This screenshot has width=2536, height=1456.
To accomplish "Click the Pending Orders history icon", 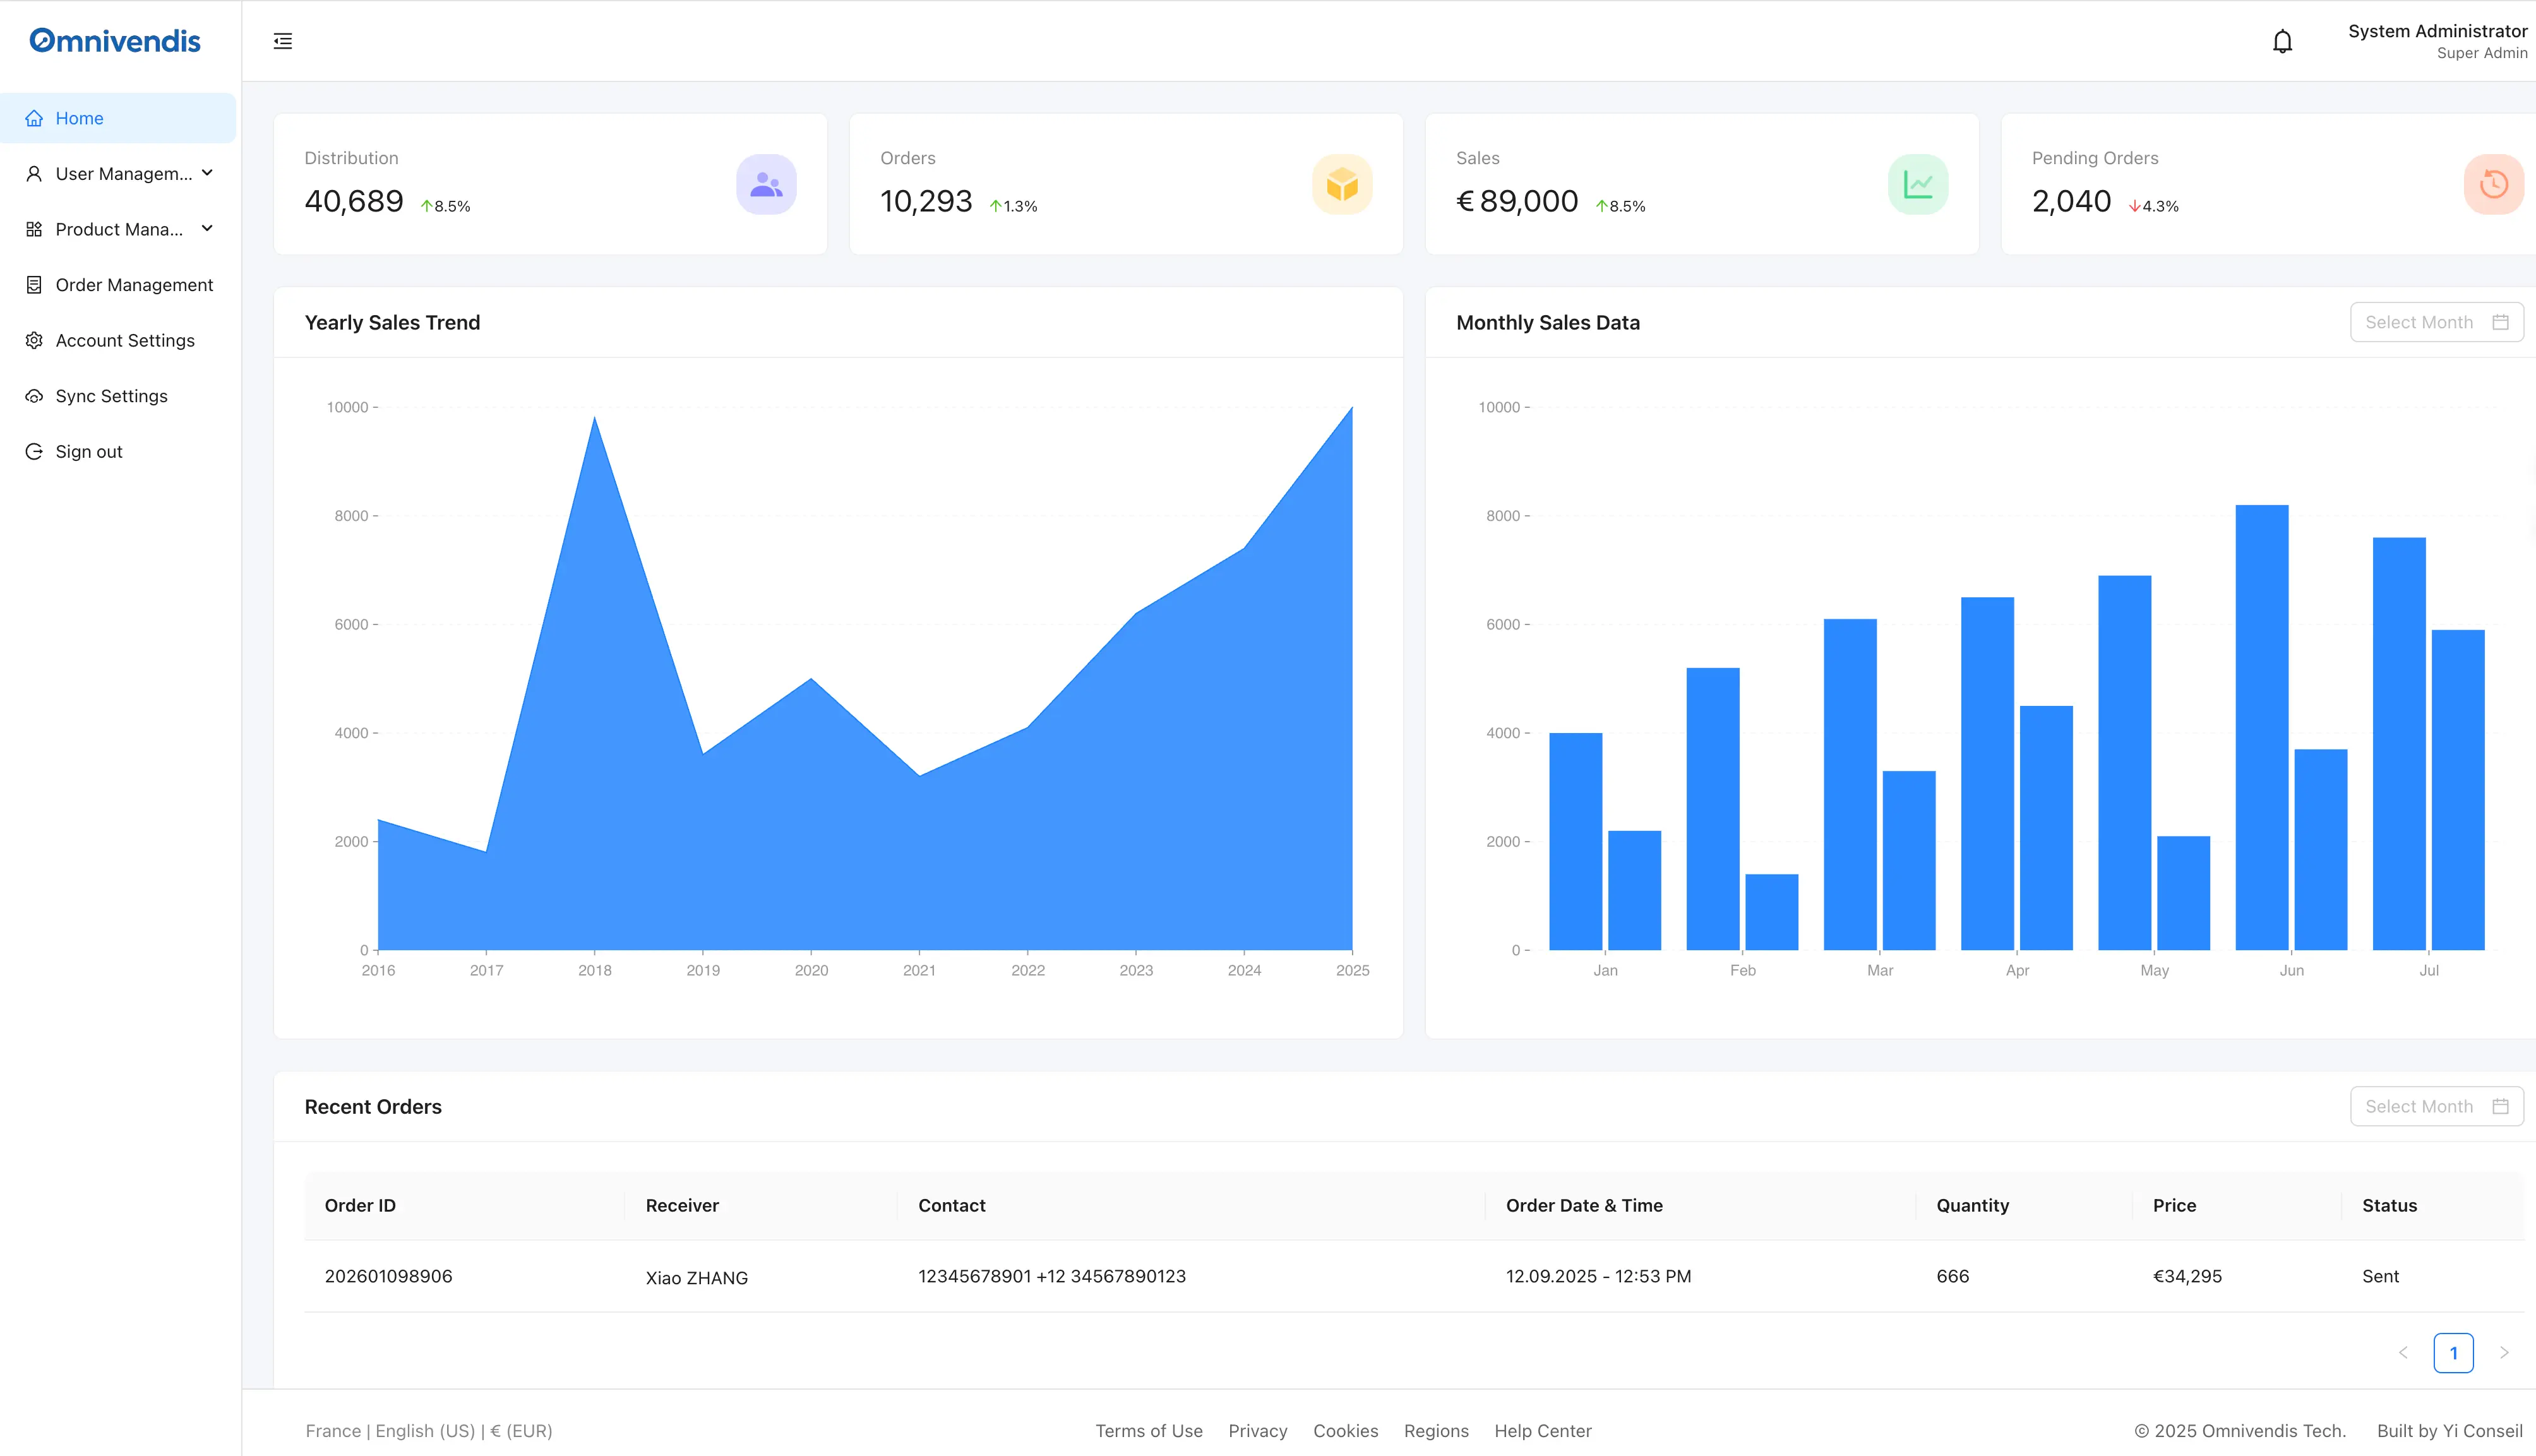I will (x=2492, y=184).
